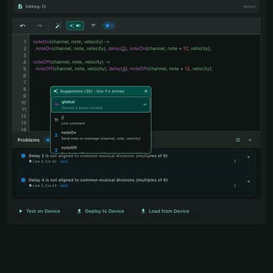This screenshot has height=273, width=273.
Task: Close the Suggestions popup with X
Action: [x=146, y=91]
